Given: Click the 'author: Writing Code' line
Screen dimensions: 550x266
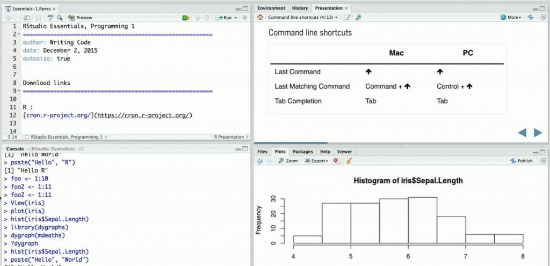Looking at the screenshot, I should click(x=56, y=42).
